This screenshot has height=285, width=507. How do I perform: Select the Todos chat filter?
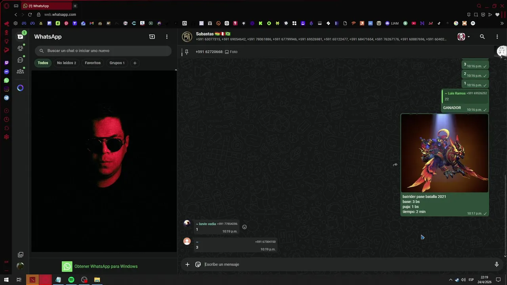tap(43, 63)
